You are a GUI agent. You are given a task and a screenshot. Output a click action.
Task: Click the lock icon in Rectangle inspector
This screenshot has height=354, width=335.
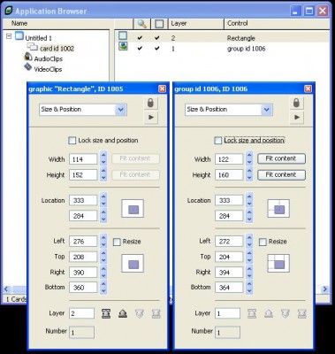(150, 103)
